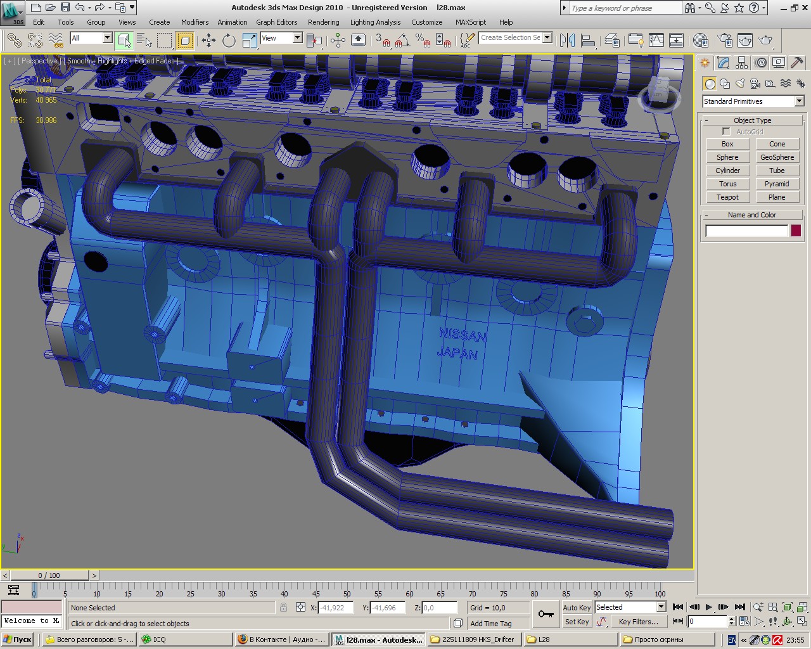The height and width of the screenshot is (649, 811).
Task: Open Edit Named Selection Sets
Action: [x=467, y=41]
